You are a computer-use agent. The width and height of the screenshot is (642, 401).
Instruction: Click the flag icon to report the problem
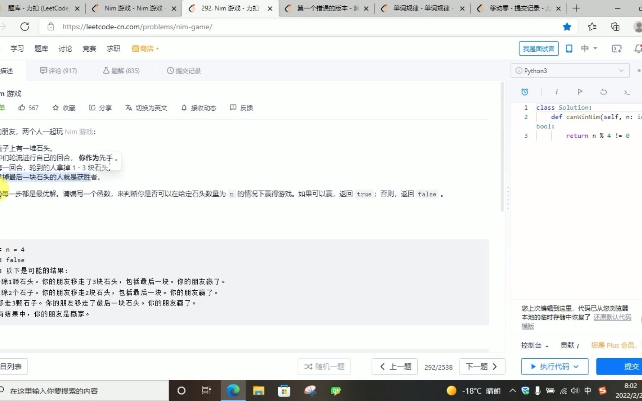[x=580, y=92]
